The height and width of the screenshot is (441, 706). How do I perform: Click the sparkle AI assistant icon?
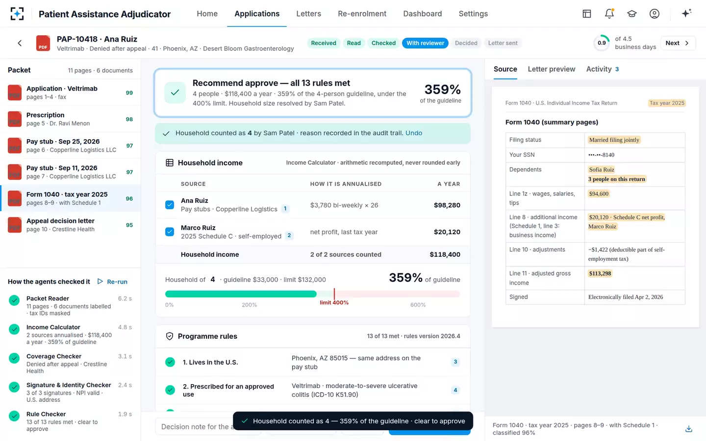(x=686, y=13)
